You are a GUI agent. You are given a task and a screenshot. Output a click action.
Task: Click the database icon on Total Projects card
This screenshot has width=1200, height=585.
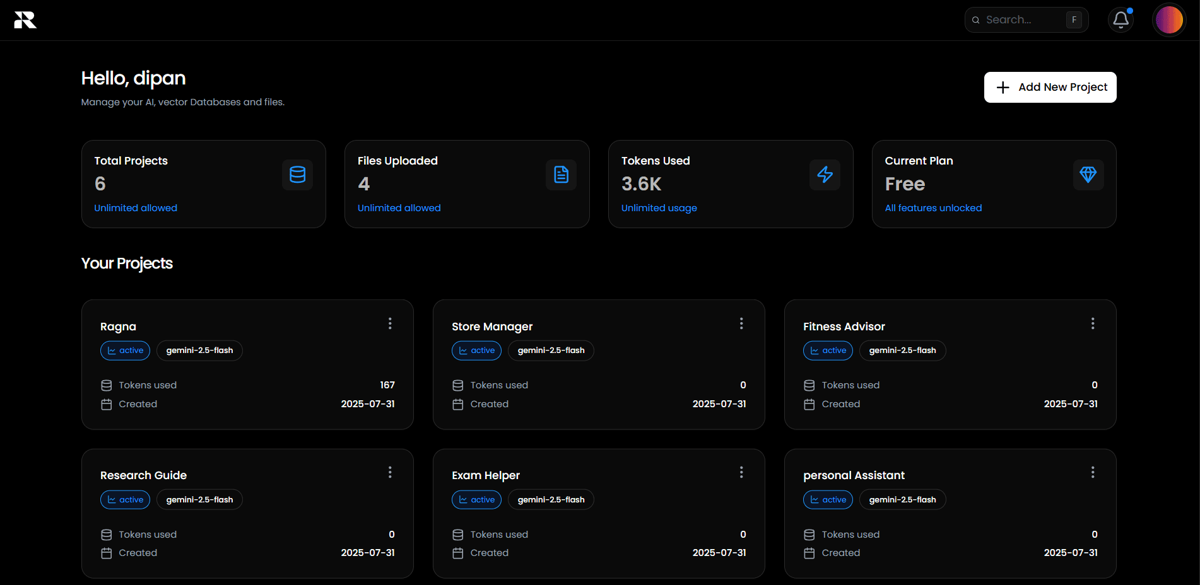point(297,175)
